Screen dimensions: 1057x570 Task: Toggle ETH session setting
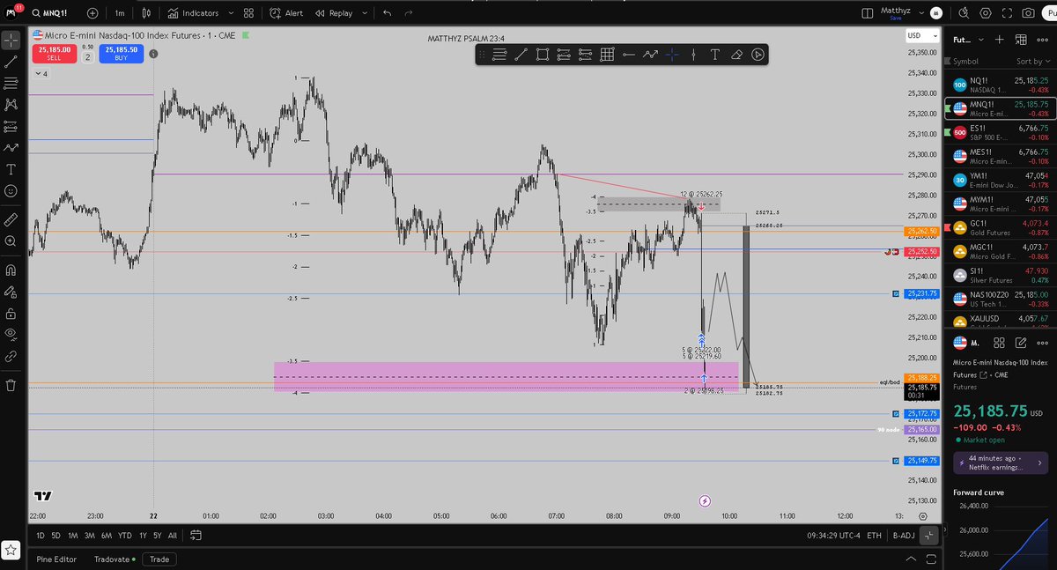[x=874, y=535]
